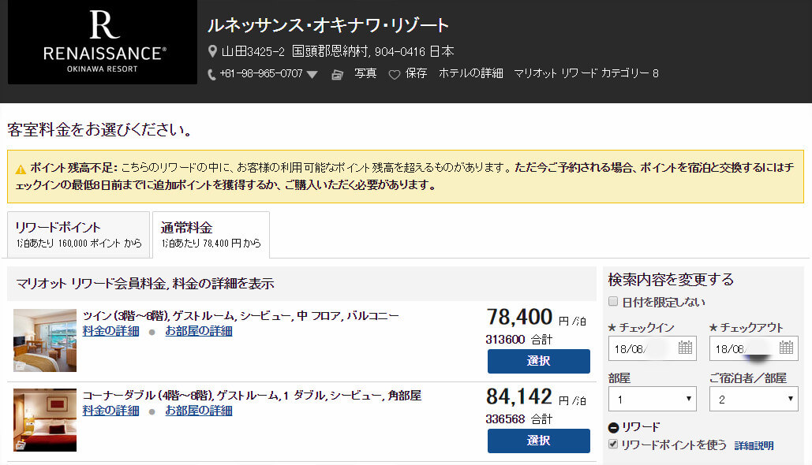Click the Renaissance Okinawa Resort logo
The height and width of the screenshot is (465, 812).
[103, 43]
